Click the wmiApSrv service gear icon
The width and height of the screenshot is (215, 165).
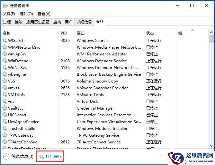click(x=5, y=54)
